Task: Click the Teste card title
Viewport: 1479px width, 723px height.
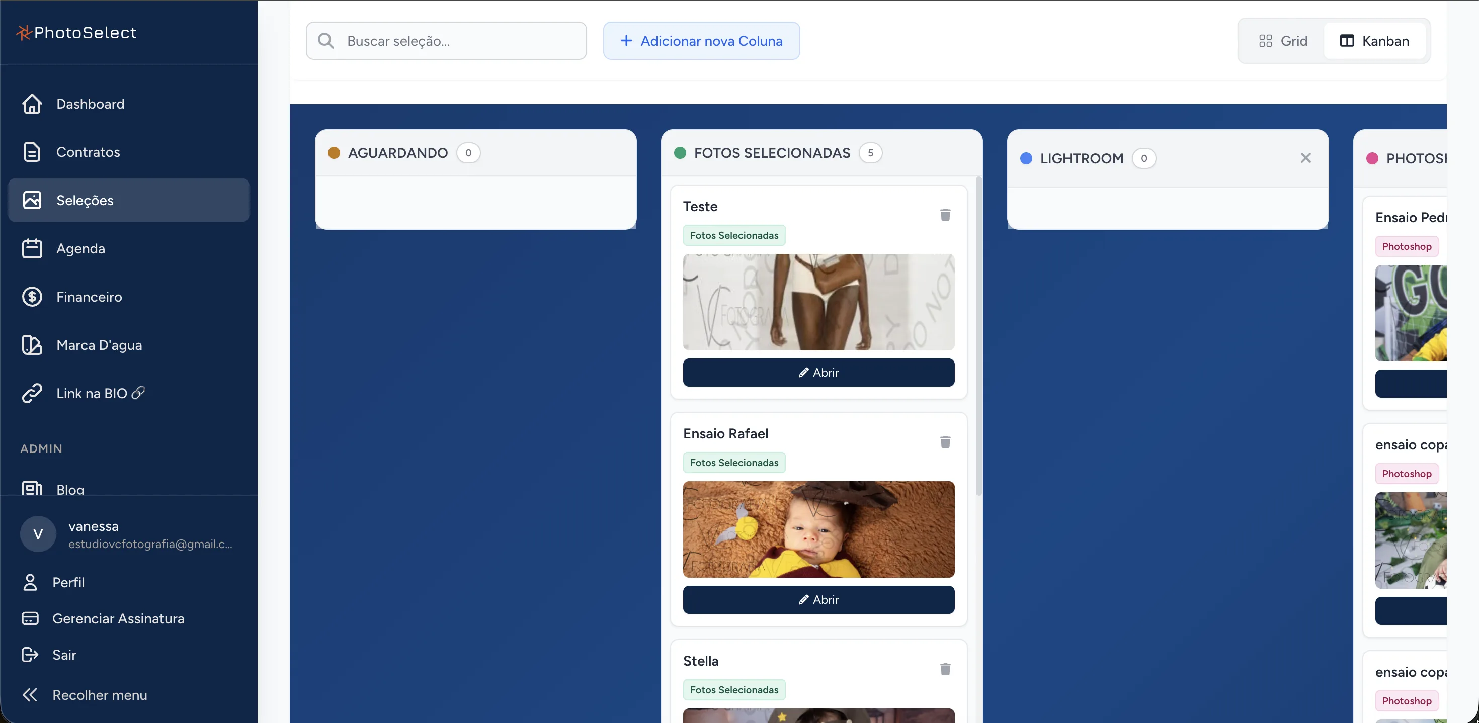Action: (x=700, y=207)
